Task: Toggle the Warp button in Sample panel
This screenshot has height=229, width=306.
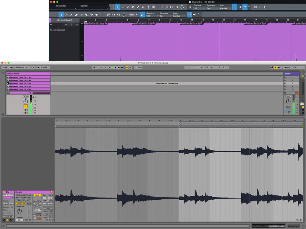Action: tap(37, 195)
